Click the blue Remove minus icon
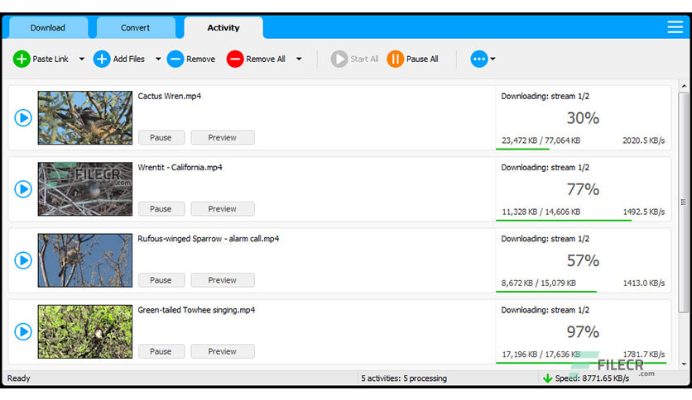692x400 pixels. (175, 60)
